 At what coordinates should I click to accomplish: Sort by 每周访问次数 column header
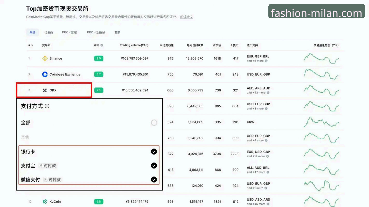(x=195, y=45)
